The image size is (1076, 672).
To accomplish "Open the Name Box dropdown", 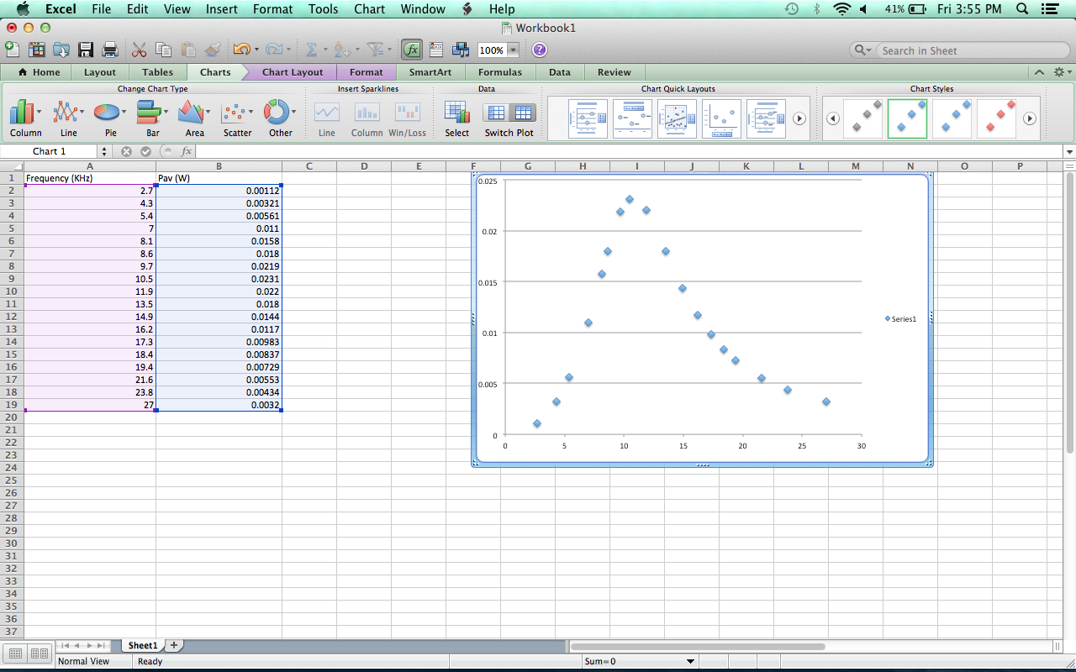I will (x=104, y=151).
